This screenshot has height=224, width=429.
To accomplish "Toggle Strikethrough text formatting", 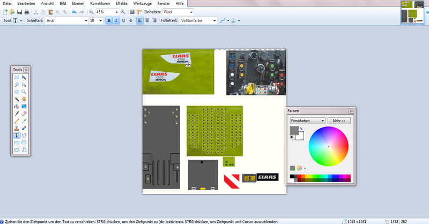I will coord(131,20).
